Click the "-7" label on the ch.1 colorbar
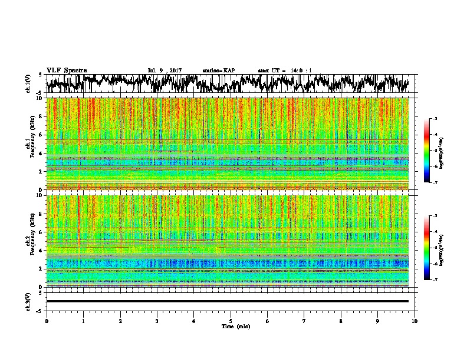This screenshot has width=467, height=360. coord(435,182)
